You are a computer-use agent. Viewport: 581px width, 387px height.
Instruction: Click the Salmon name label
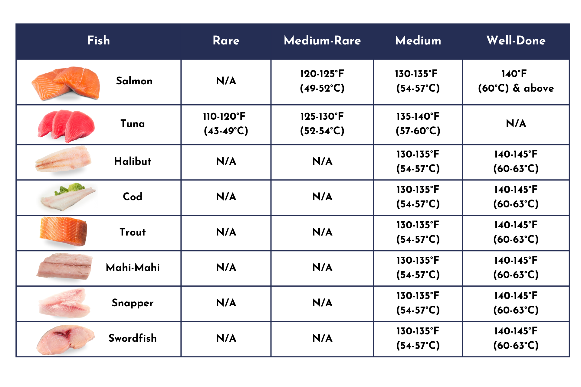tap(134, 81)
